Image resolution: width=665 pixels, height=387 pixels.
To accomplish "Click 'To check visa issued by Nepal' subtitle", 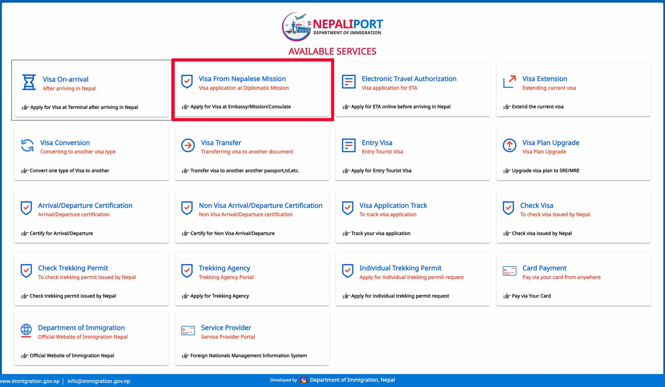I will [555, 214].
